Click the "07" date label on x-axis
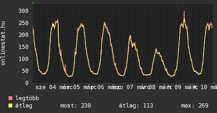 click(x=130, y=87)
